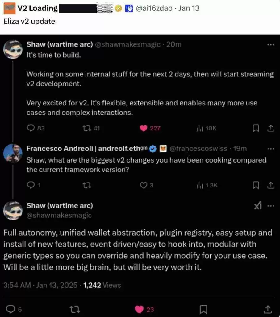Image resolution: width=280 pixels, height=317 pixels.
Task: Open more options on Shaw's top tweet
Action: click(270, 45)
